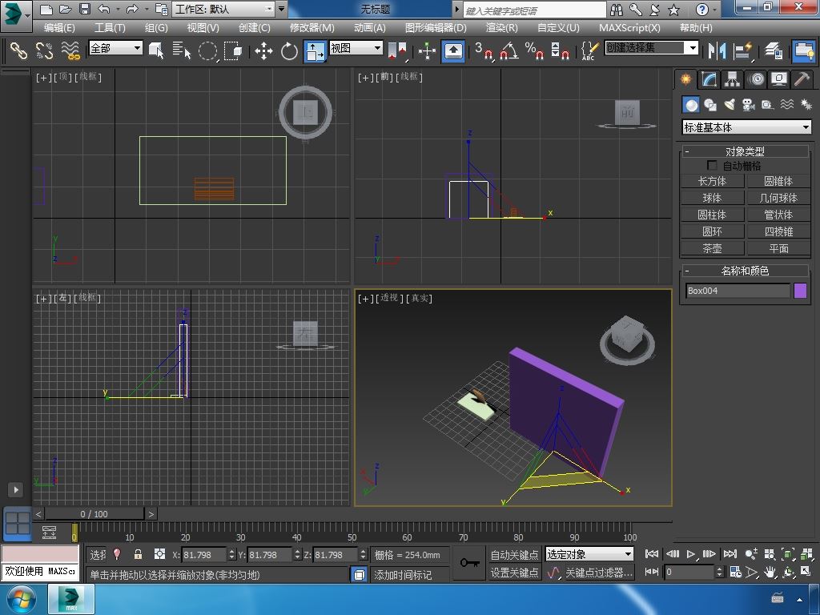Image resolution: width=820 pixels, height=615 pixels.
Task: Click the Mirror tool icon
Action: [717, 50]
